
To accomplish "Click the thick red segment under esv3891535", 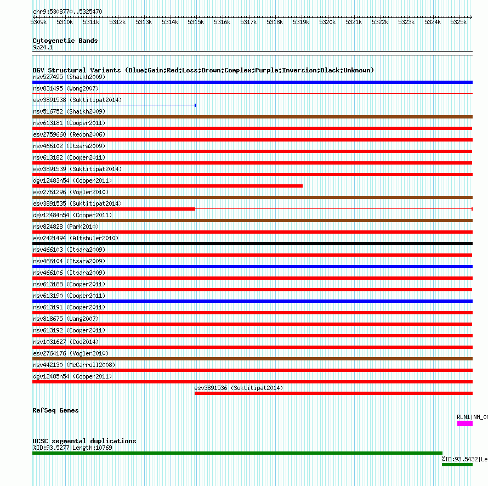I will tap(114, 209).
